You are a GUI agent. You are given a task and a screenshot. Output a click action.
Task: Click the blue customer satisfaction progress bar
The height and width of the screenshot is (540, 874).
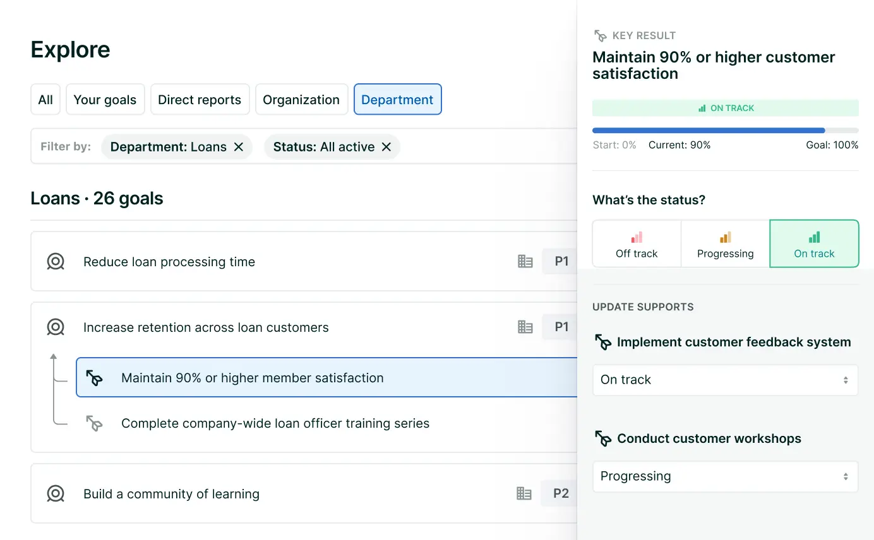[x=708, y=131]
